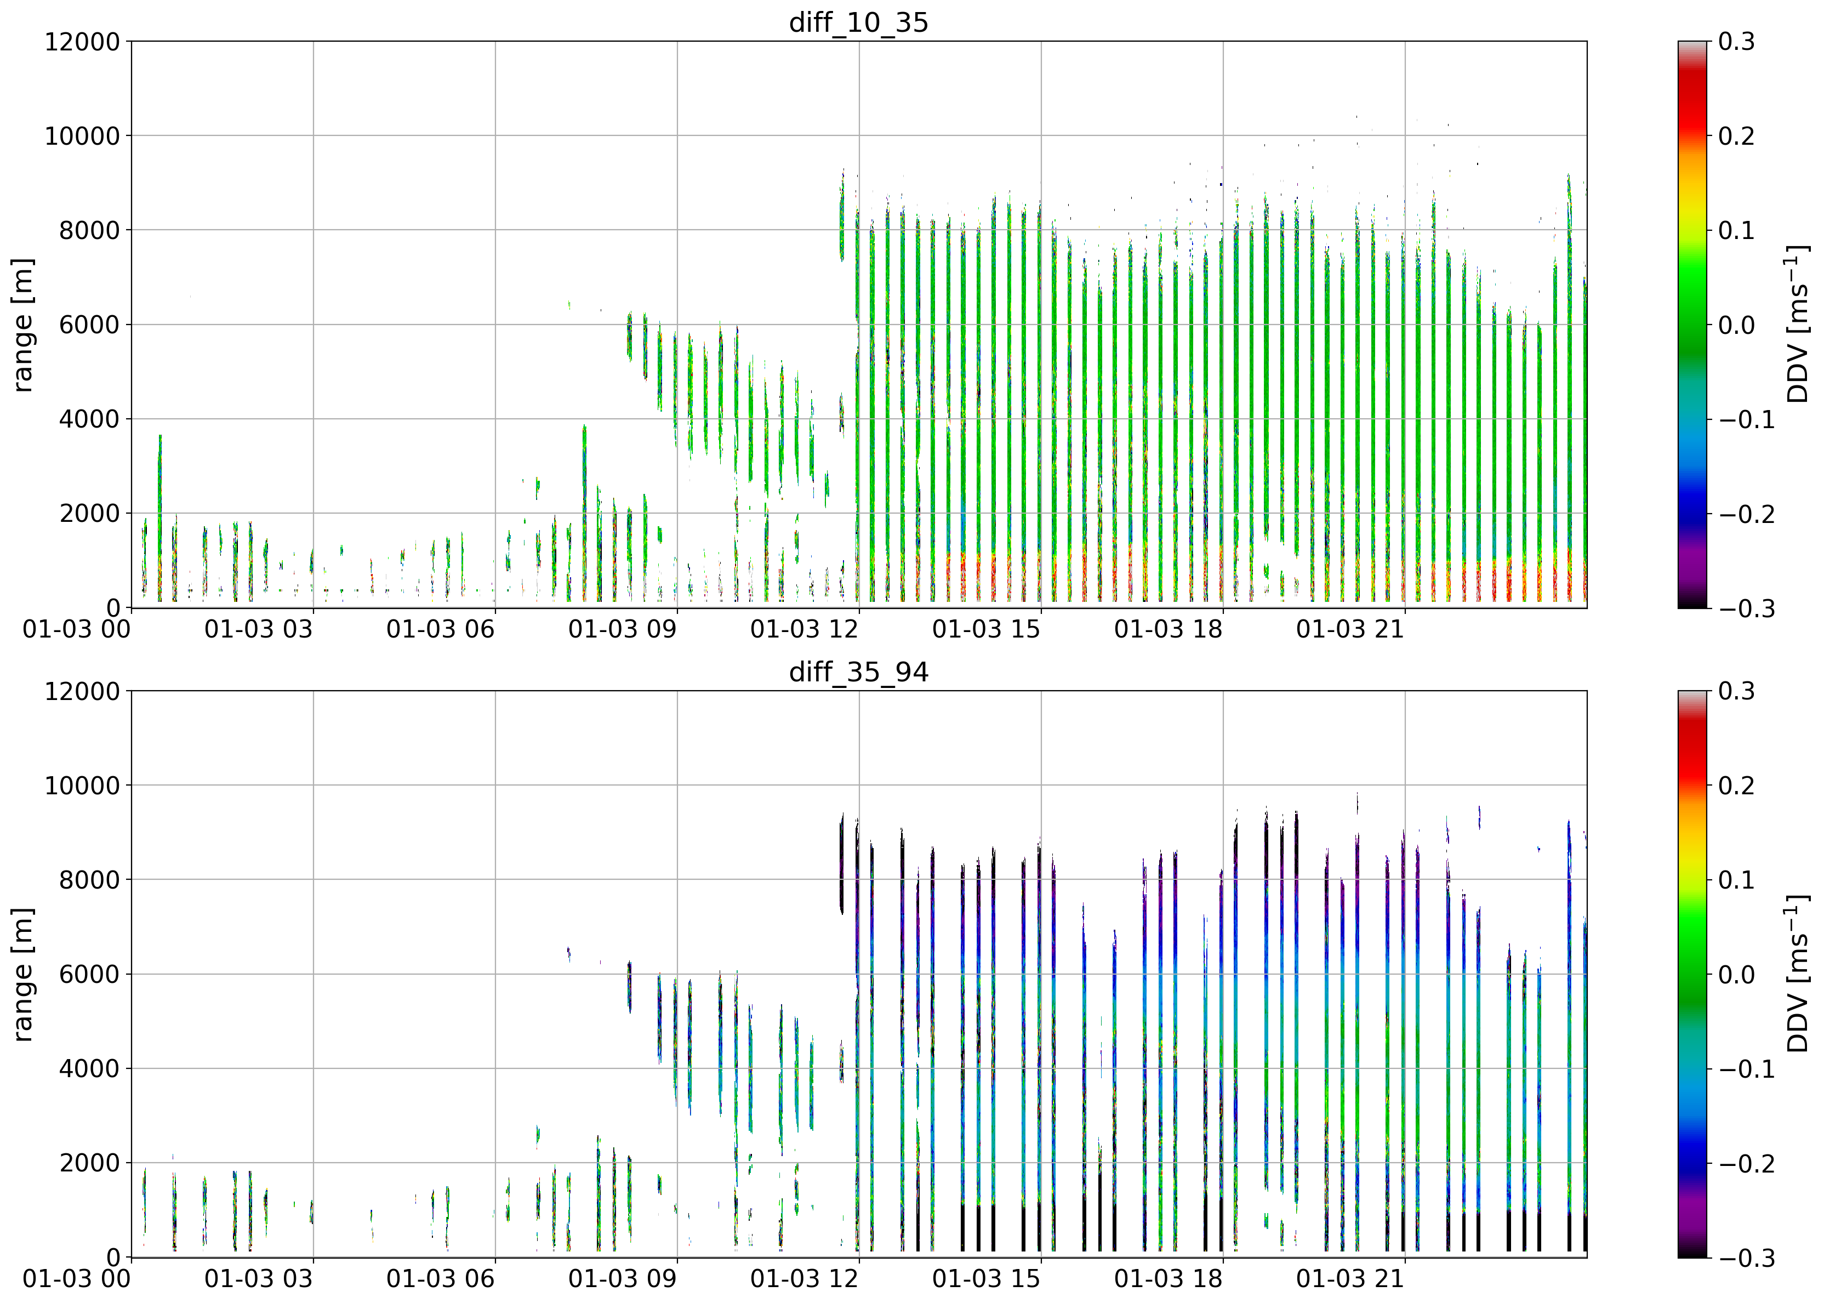This screenshot has width=1824, height=1303.
Task: Click the 4000 y-tick on diff_35_94
Action: 90,1069
